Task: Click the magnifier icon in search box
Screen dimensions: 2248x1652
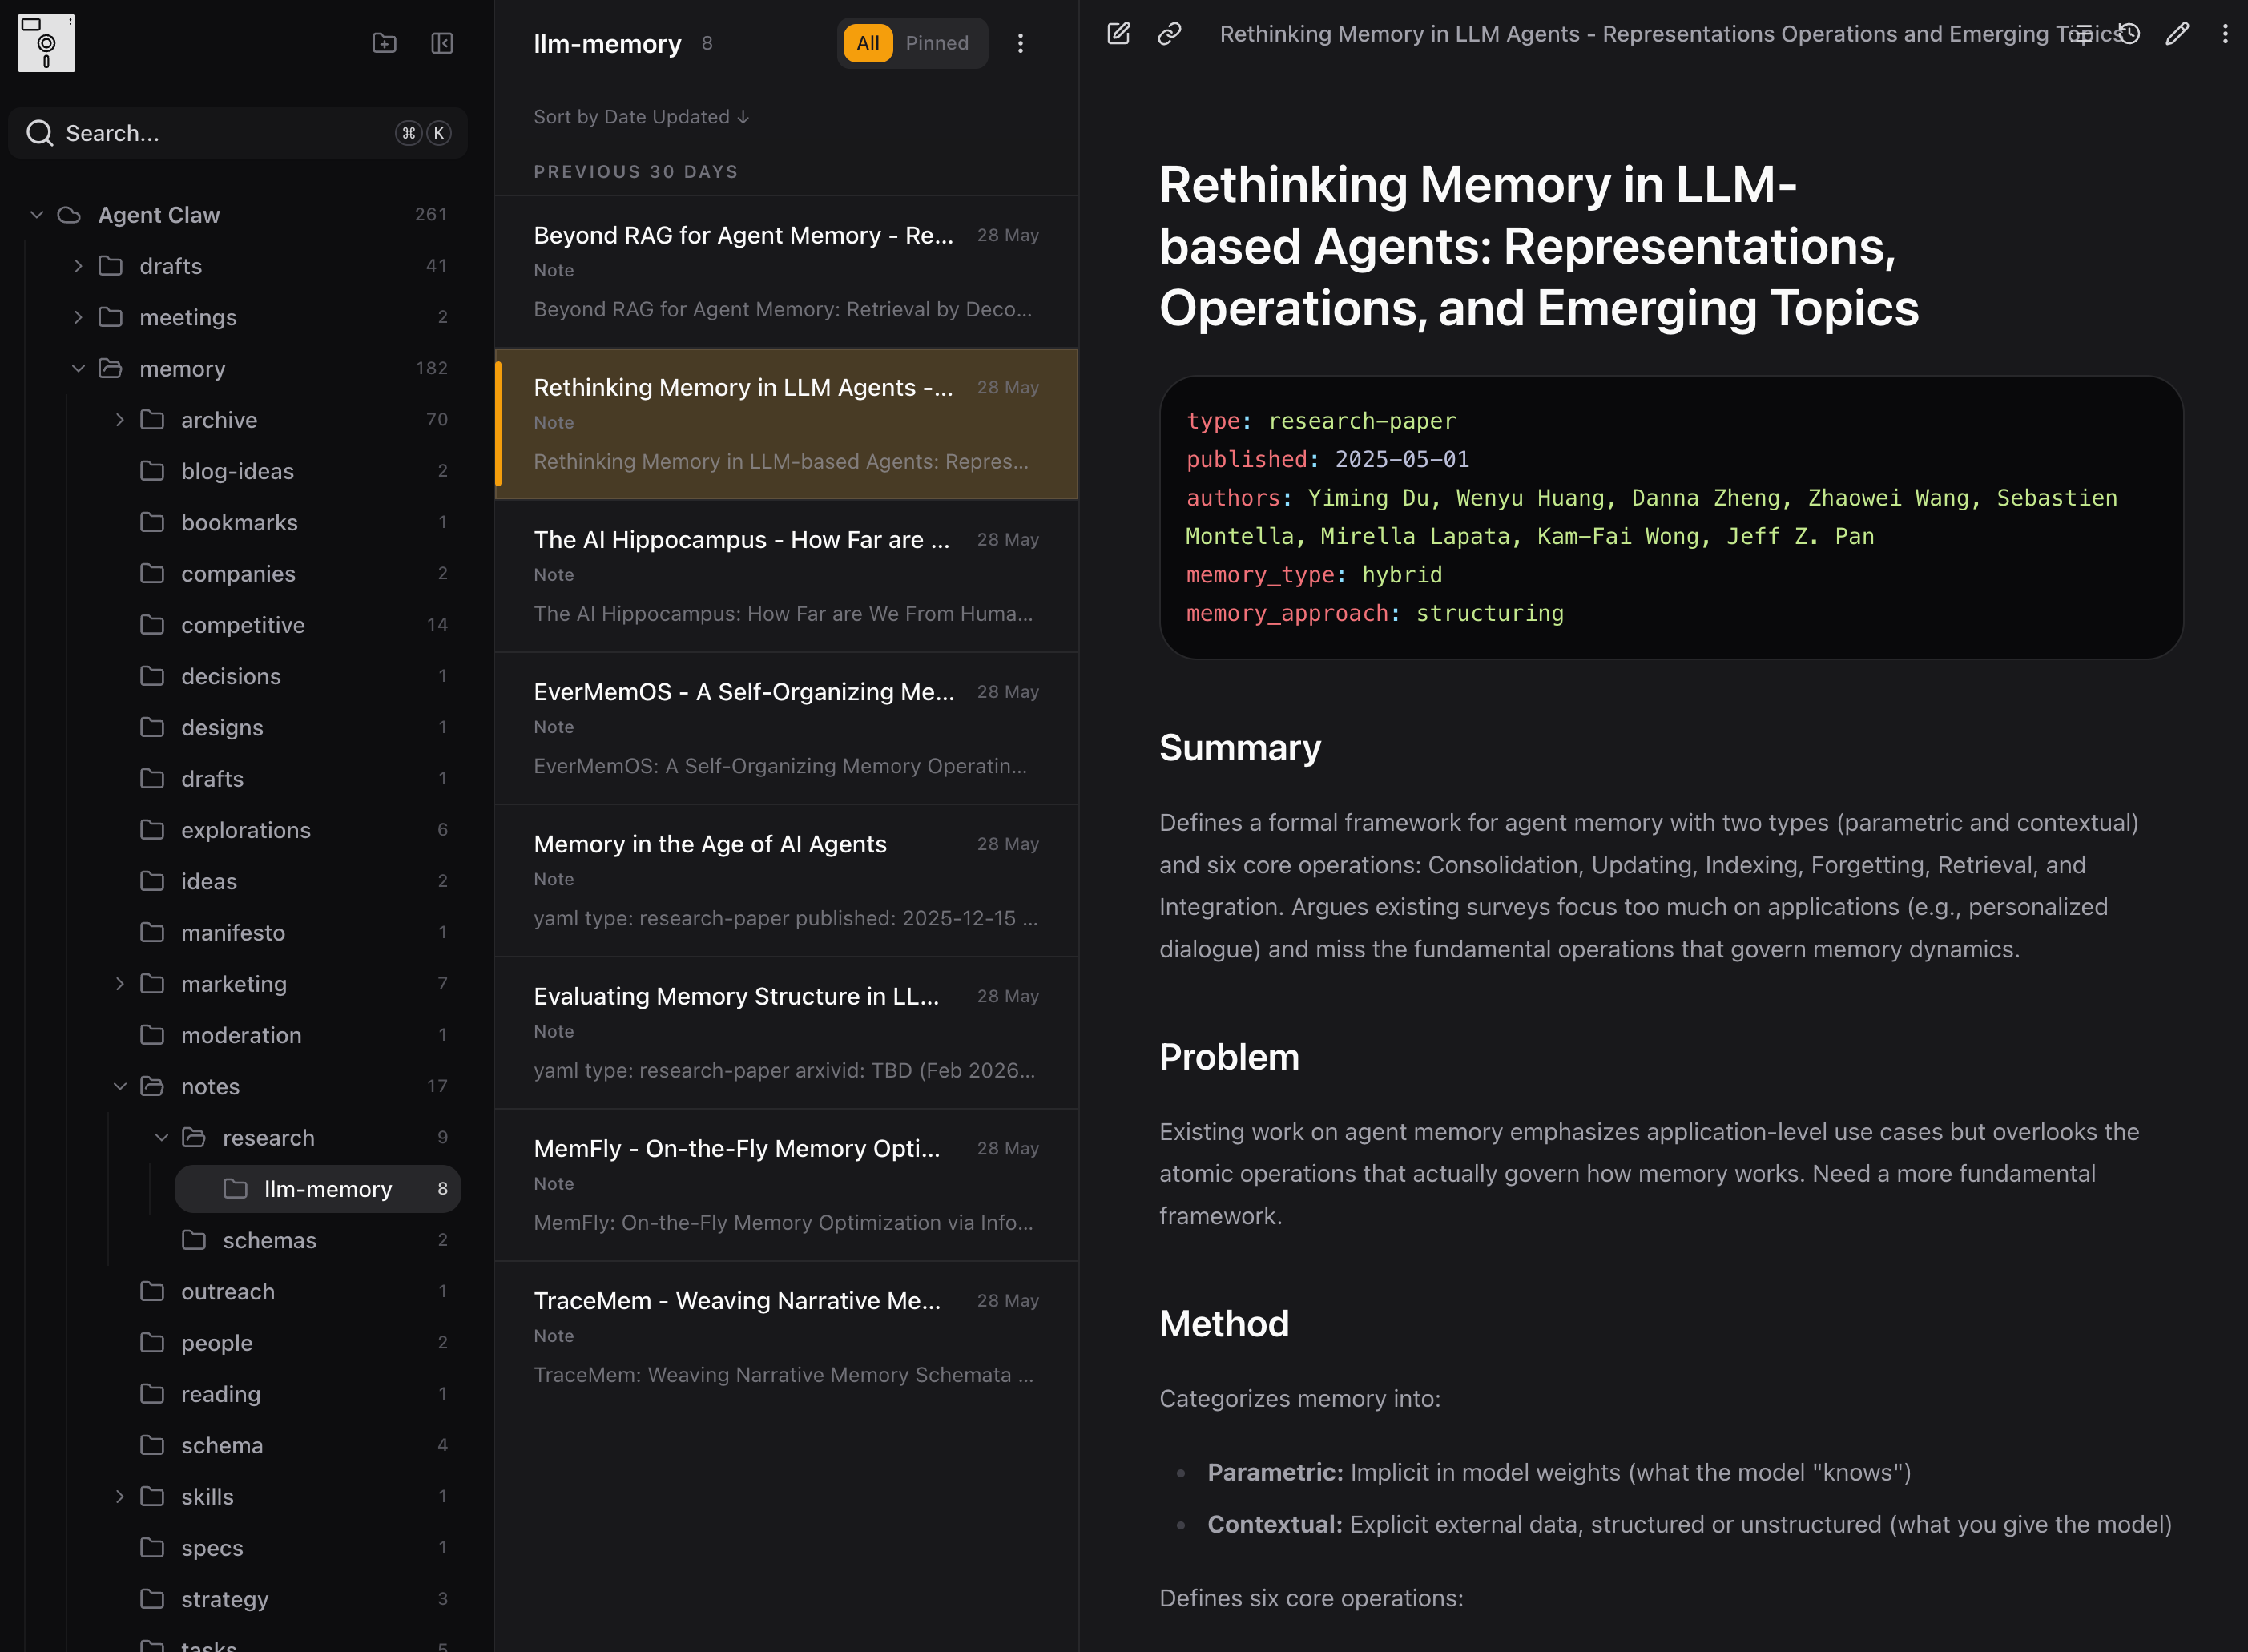Action: (40, 133)
